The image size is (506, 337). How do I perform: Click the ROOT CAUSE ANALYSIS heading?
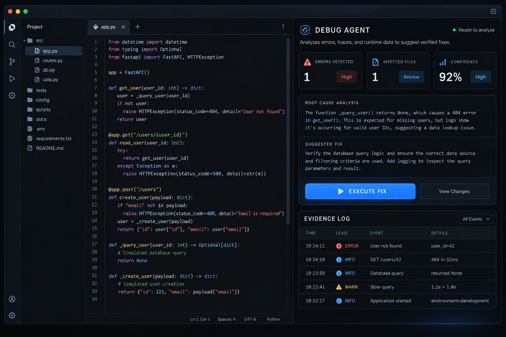(332, 103)
